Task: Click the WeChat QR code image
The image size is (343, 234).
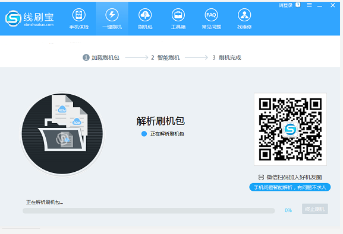Action: 290,129
